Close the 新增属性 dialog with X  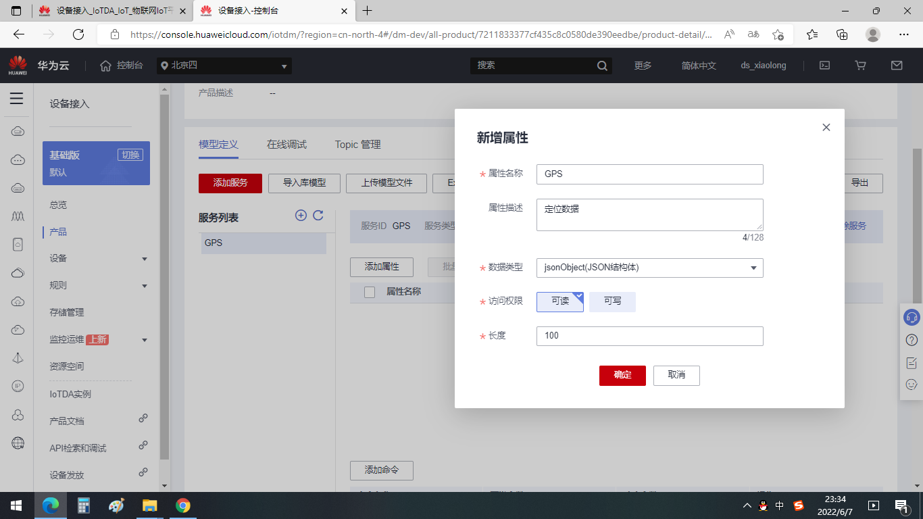click(x=826, y=127)
